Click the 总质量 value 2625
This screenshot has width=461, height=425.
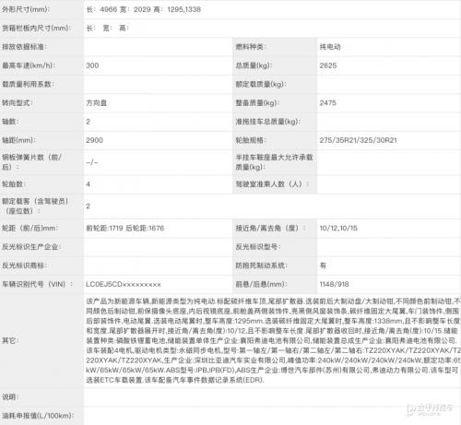tap(328, 65)
